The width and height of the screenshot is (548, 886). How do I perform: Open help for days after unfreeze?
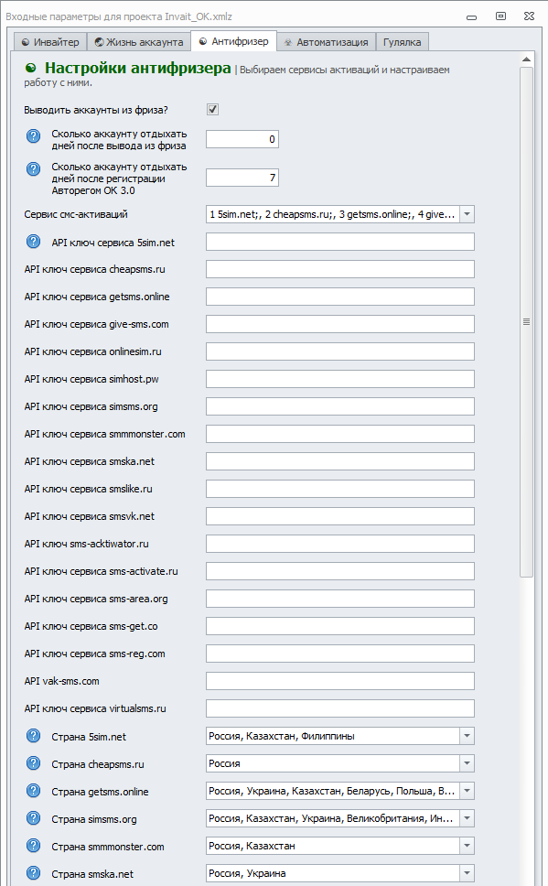[33, 135]
